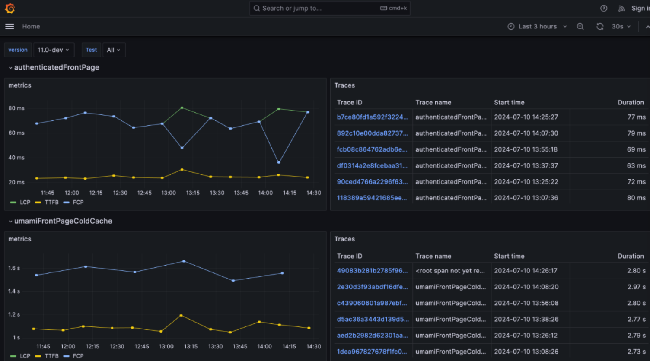Open trace 90ced4766a2296f63

(x=372, y=182)
